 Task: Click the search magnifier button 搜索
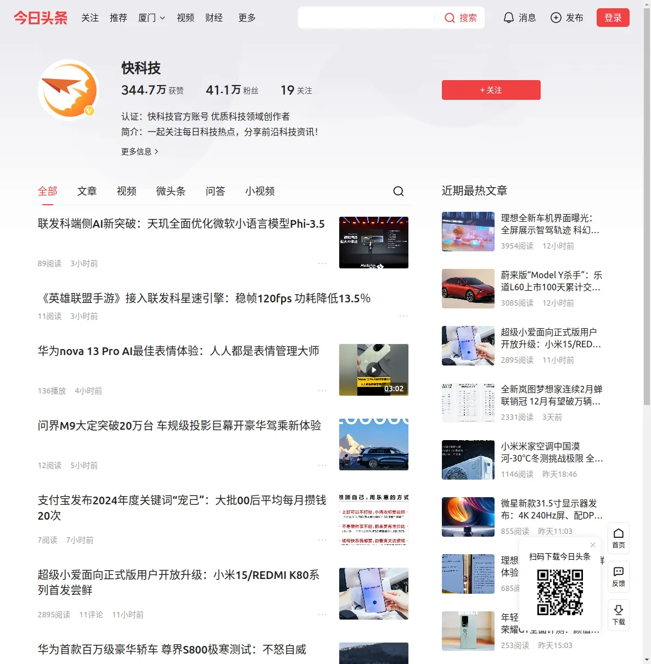tap(461, 18)
